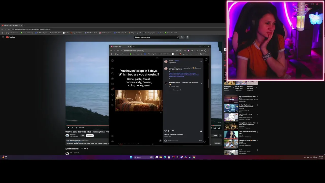Join the TrashToy channel membership
Screen dimensions: 325x183
click(x=83, y=135)
